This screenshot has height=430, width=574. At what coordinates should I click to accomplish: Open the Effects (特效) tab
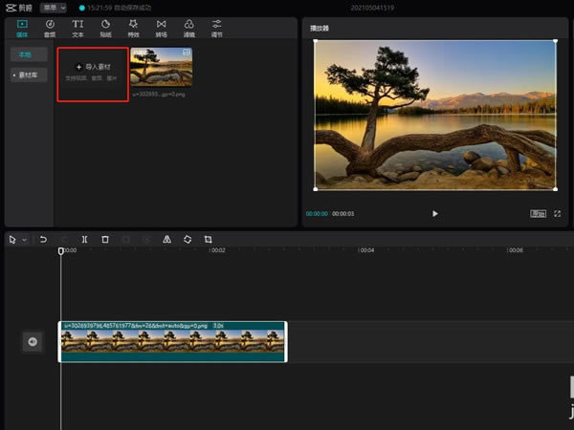133,27
